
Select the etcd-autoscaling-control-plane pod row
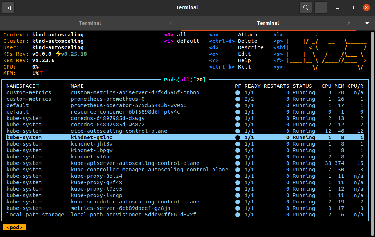click(119, 131)
